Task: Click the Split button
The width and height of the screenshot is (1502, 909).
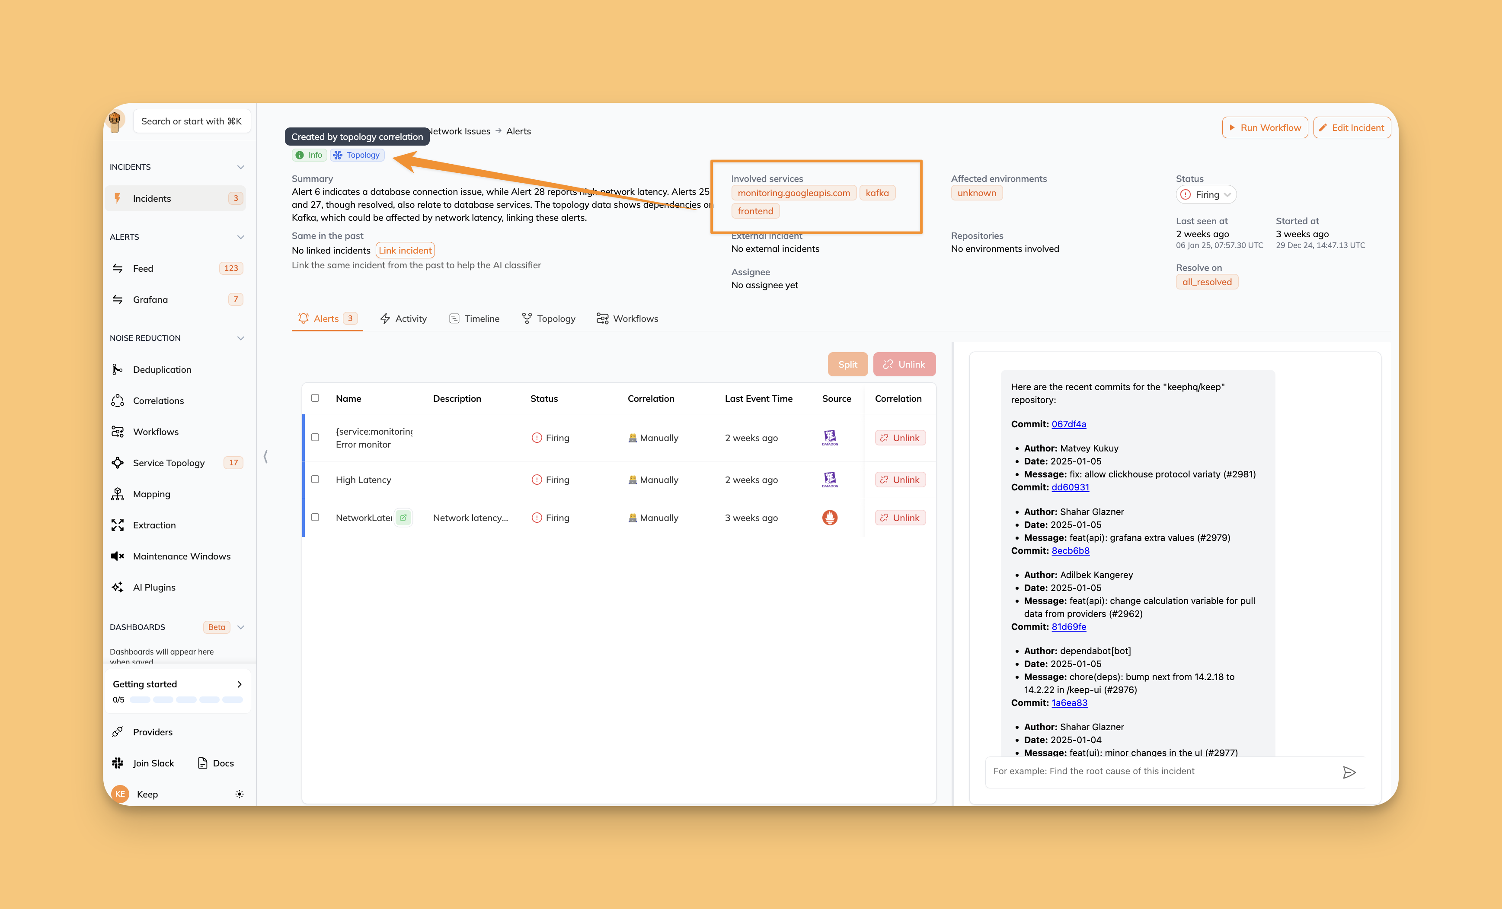Action: pos(847,364)
